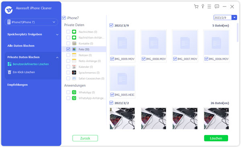Image resolution: width=241 pixels, height=147 pixels.
Task: Click the Safari-Lesezeichen (0) label
Action: coord(92,78)
